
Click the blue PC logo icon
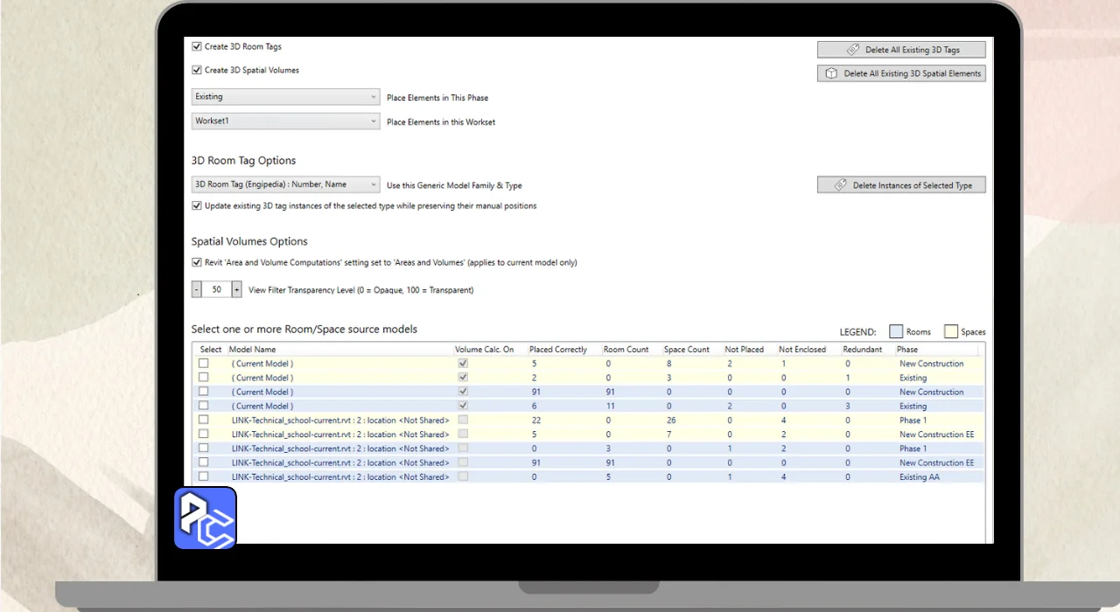click(206, 518)
